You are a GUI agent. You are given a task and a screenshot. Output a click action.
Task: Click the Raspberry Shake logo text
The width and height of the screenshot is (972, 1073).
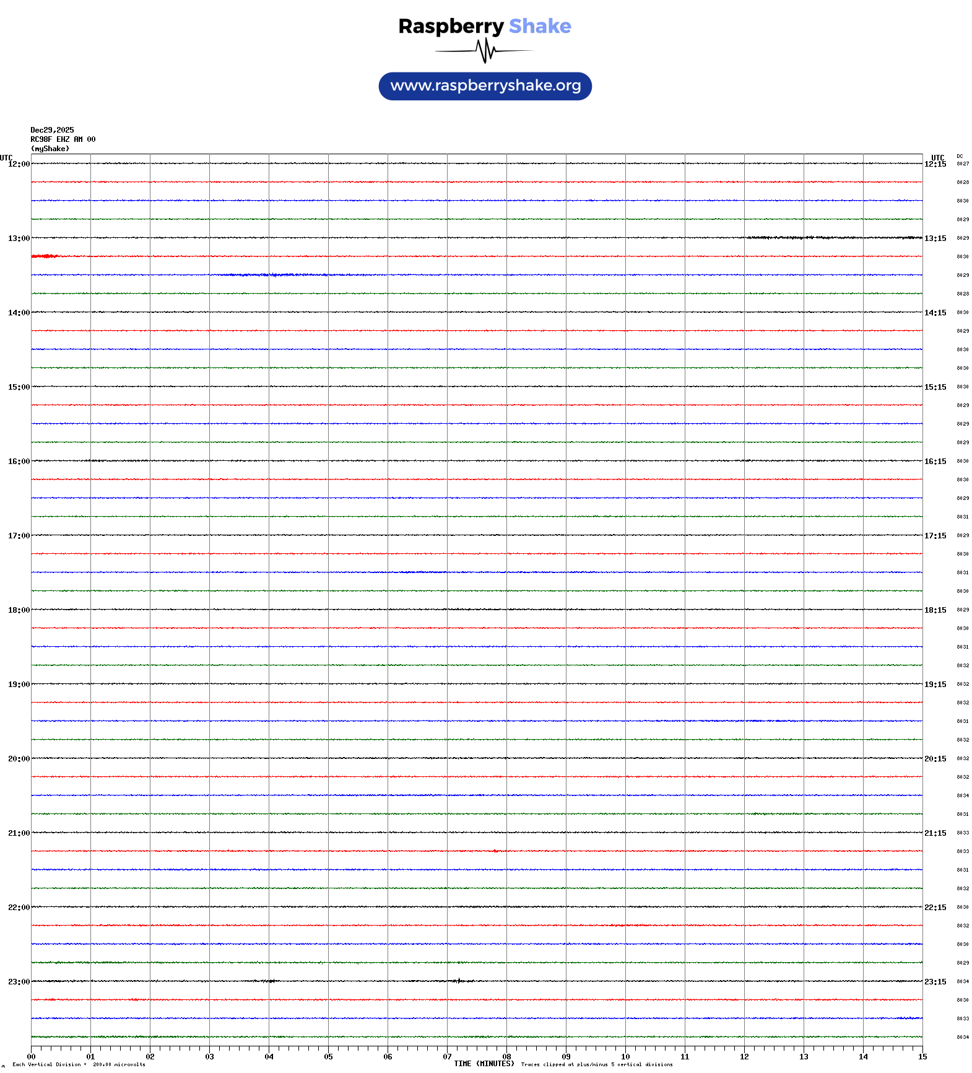coord(484,26)
